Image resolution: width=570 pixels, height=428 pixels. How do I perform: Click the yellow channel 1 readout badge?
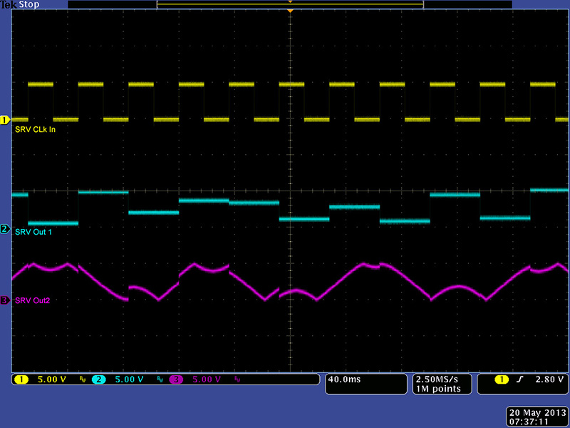(20, 379)
